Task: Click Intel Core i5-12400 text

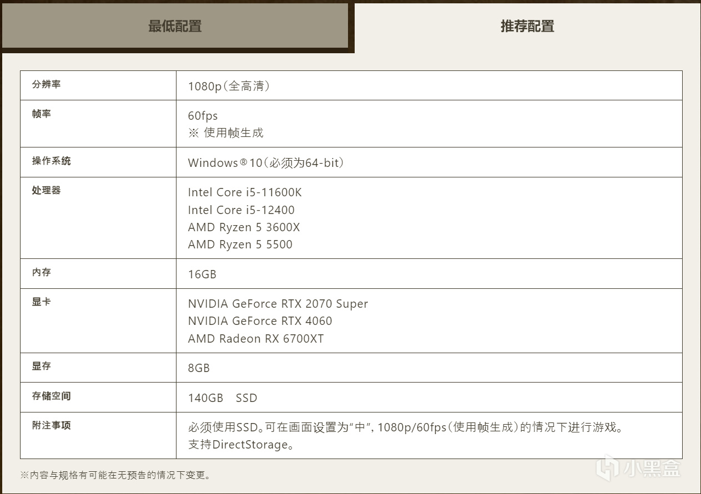Action: pos(241,210)
